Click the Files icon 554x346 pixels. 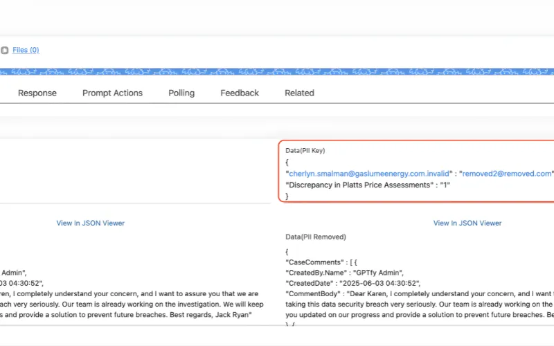click(5, 51)
